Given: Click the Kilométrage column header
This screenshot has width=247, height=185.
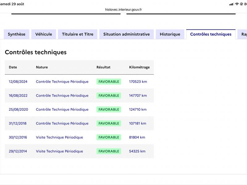Looking at the screenshot, I should (140, 67).
